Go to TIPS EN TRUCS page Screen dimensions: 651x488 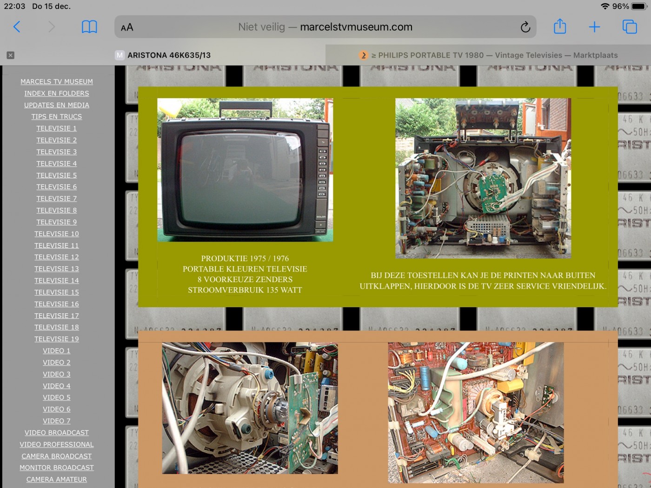click(x=57, y=117)
